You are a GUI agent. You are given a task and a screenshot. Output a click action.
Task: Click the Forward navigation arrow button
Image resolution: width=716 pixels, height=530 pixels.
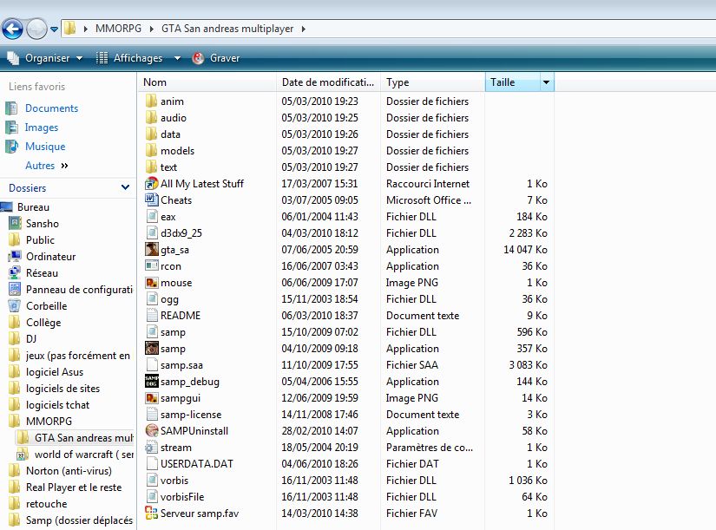[x=36, y=29]
